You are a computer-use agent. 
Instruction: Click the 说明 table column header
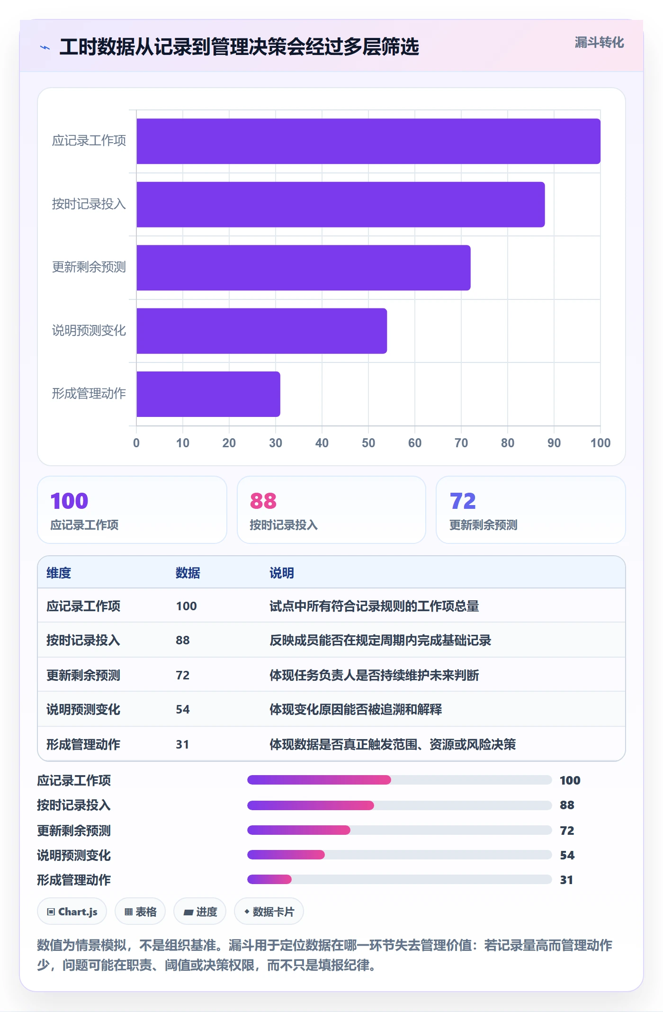click(282, 573)
